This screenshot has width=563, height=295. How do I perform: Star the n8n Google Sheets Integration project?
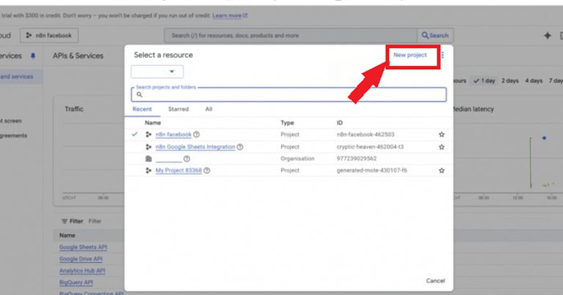(442, 147)
